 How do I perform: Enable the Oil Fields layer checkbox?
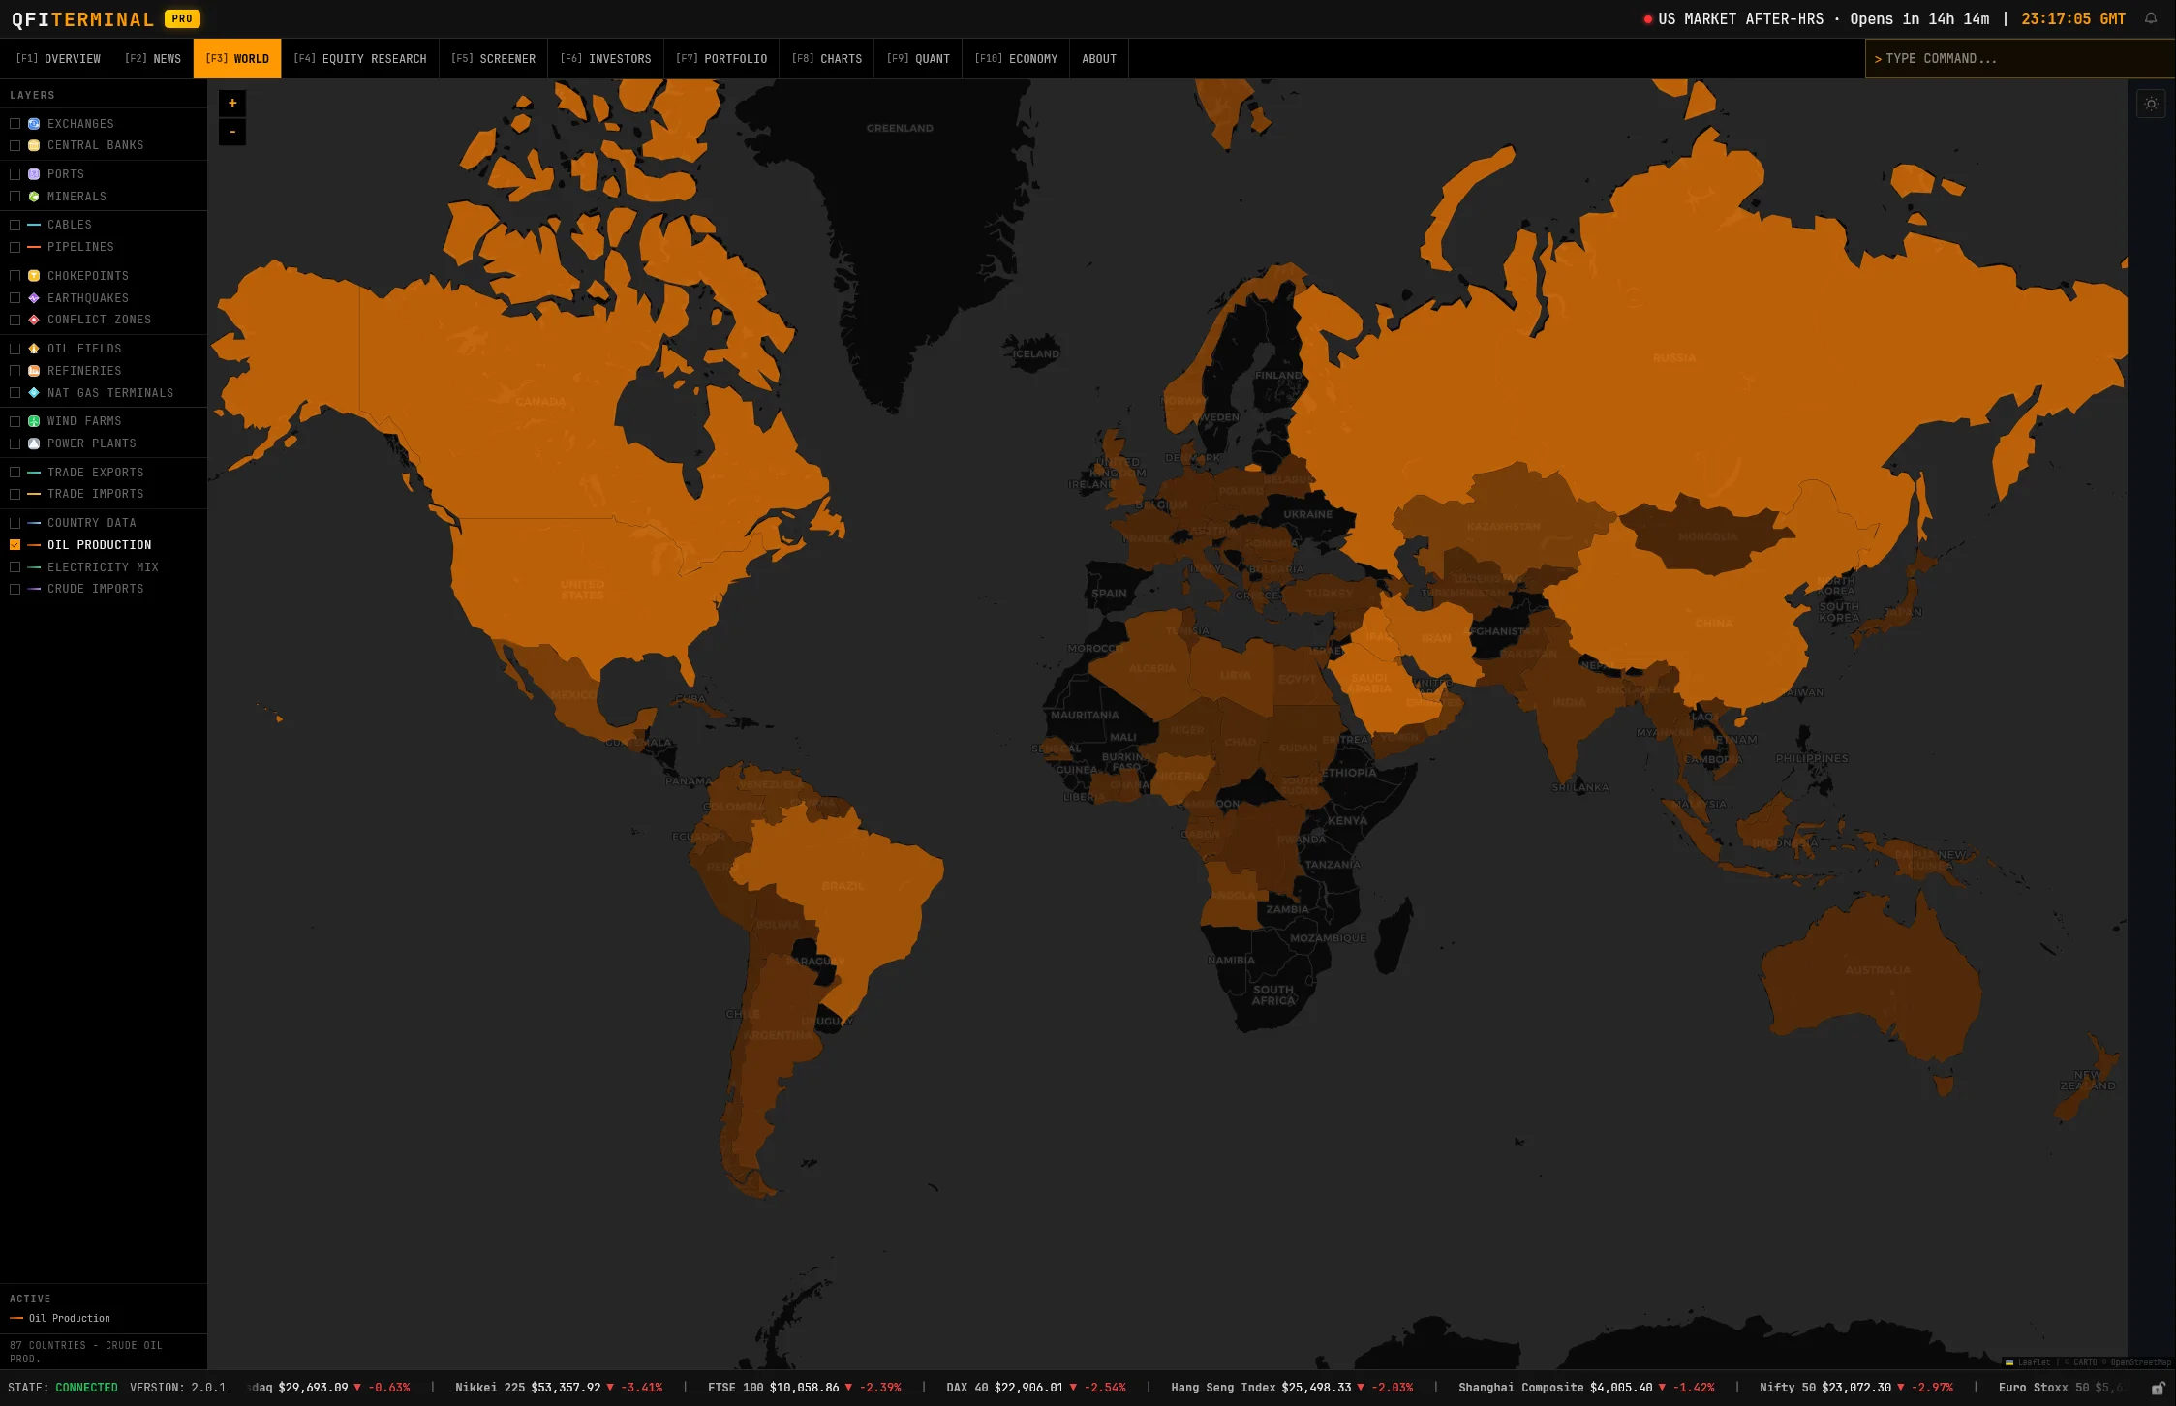pyautogui.click(x=15, y=349)
